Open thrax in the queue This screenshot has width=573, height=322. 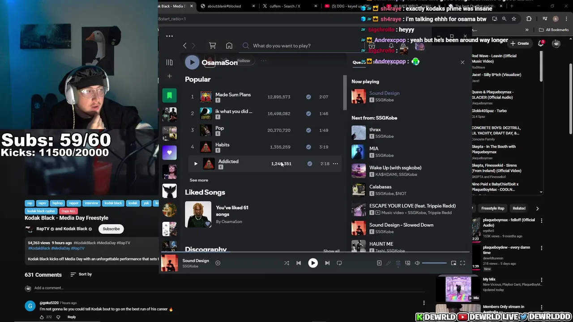pos(375,130)
